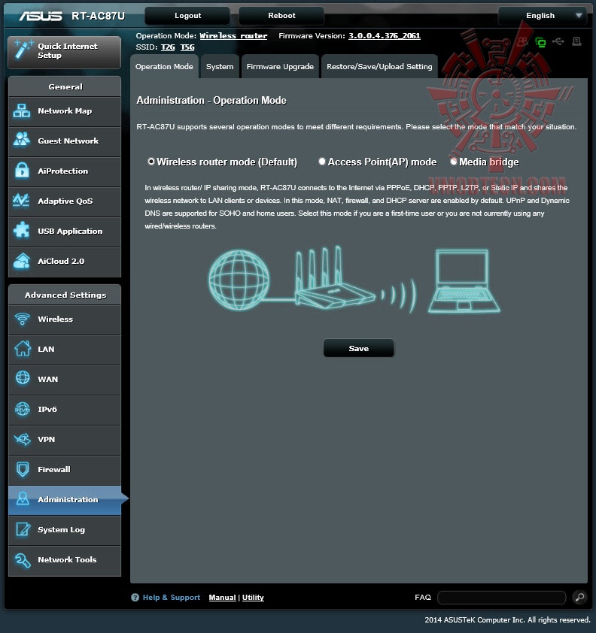Go to Guest Network settings

tap(64, 141)
